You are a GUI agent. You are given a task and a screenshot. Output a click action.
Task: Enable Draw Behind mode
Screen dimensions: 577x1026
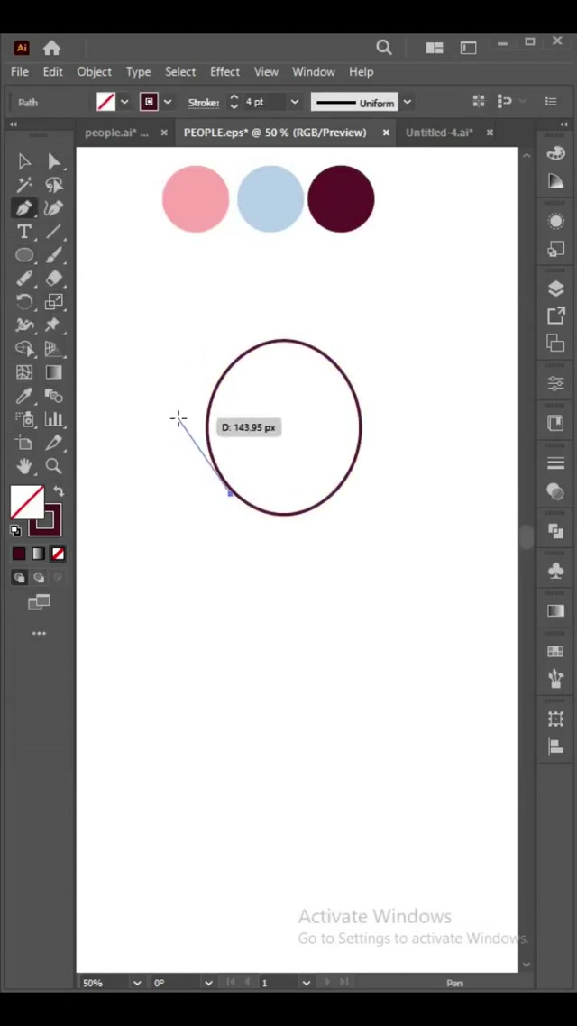pyautogui.click(x=39, y=578)
